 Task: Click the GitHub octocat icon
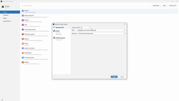pos(54,31)
